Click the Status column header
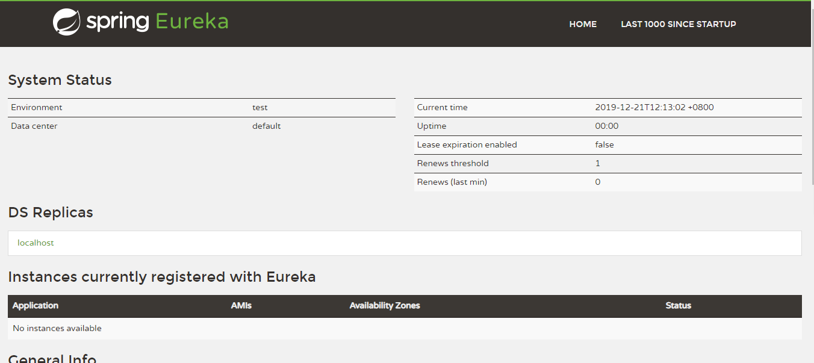This screenshot has height=363, width=814. (x=678, y=306)
